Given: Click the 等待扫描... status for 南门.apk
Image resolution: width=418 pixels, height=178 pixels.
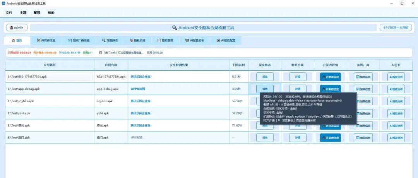Looking at the screenshot, I should point(137,138).
